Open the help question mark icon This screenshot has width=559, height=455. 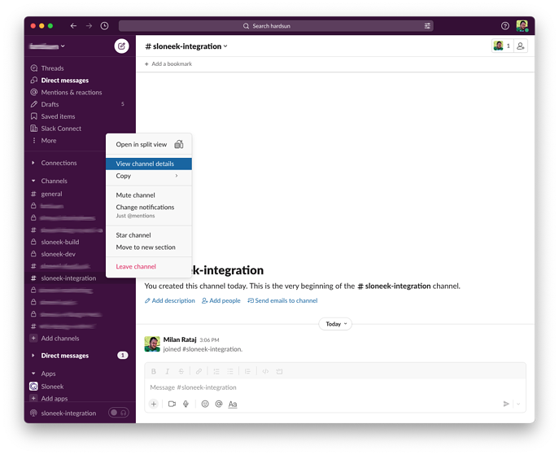click(504, 26)
